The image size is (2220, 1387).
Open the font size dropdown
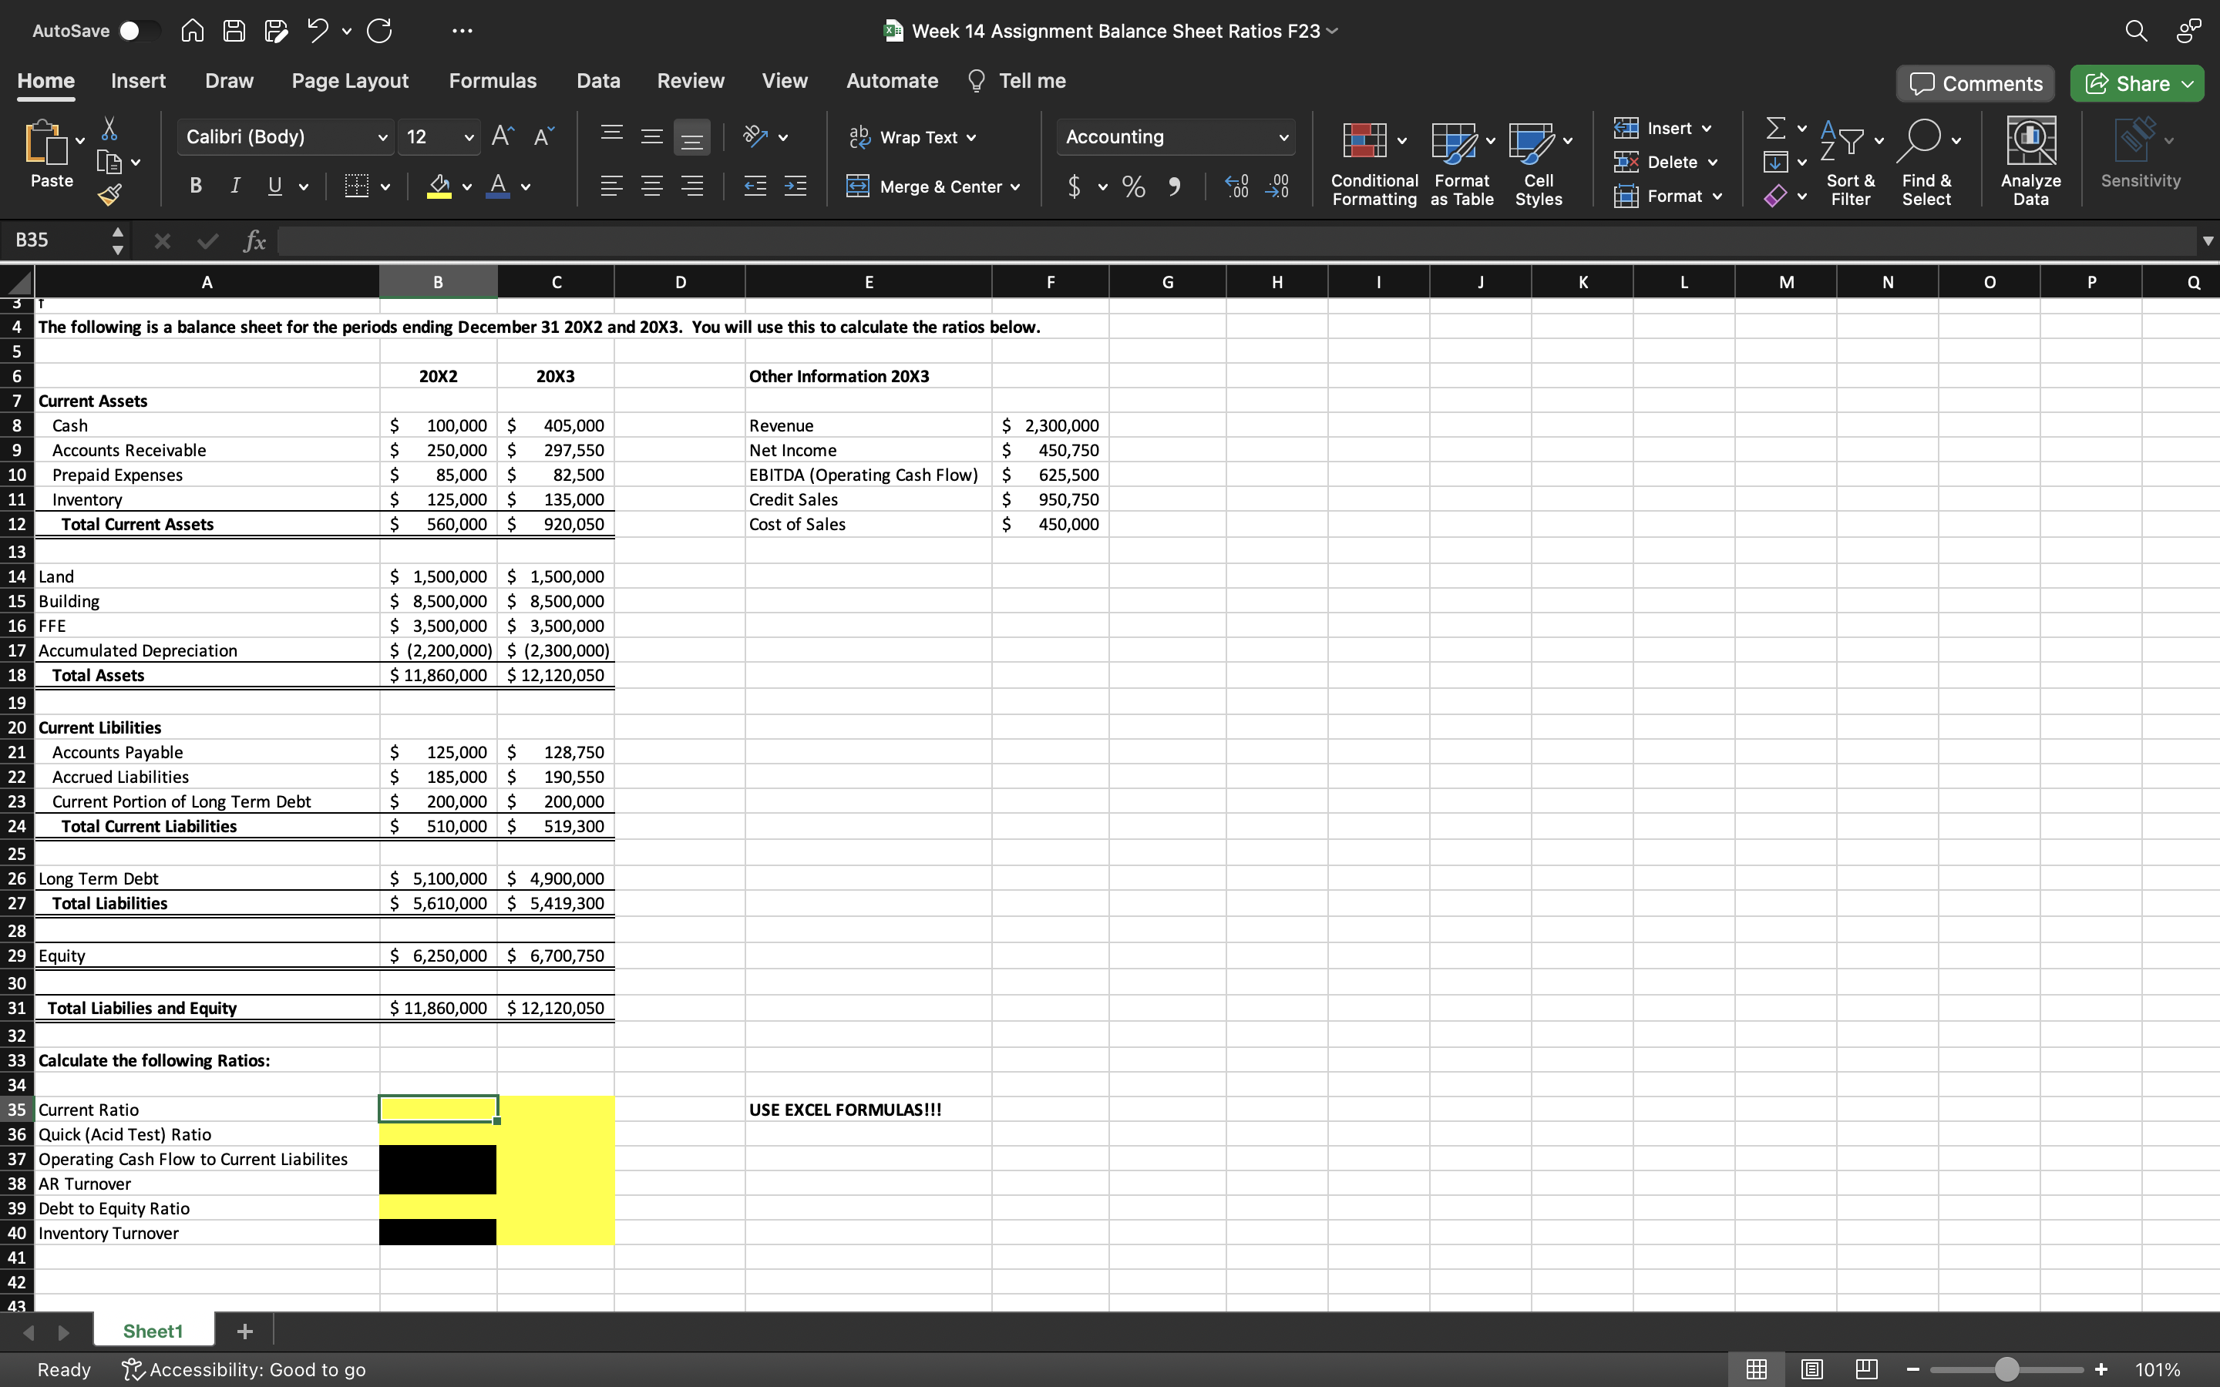(x=469, y=136)
